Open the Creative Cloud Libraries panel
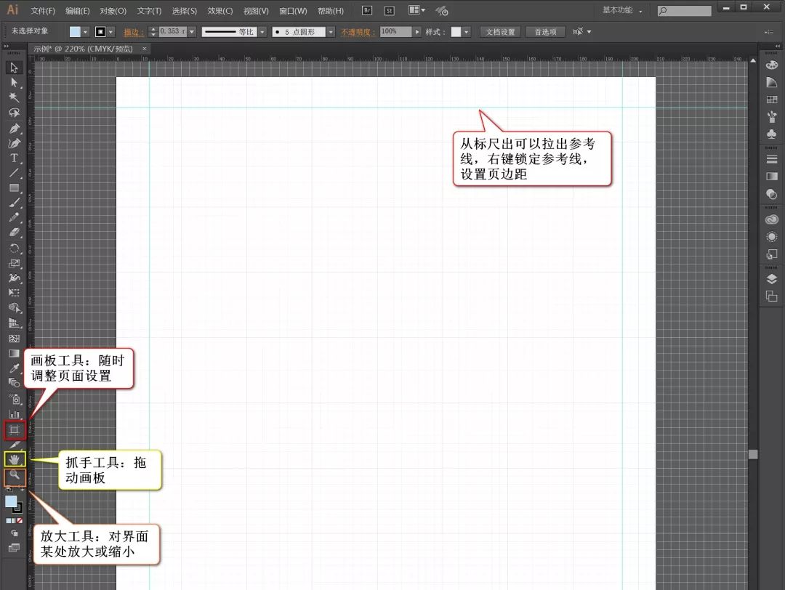Viewport: 785px width, 590px height. (771, 219)
